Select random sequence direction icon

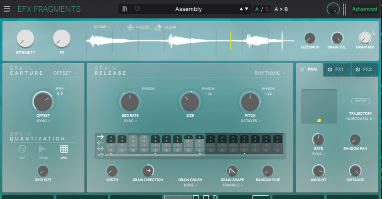click(100, 154)
